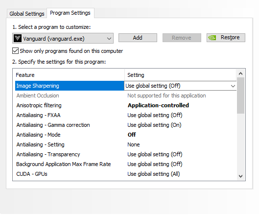Click the NVIDIA logo icon on Restore
The width and height of the screenshot is (259, 215).
pyautogui.click(x=212, y=38)
